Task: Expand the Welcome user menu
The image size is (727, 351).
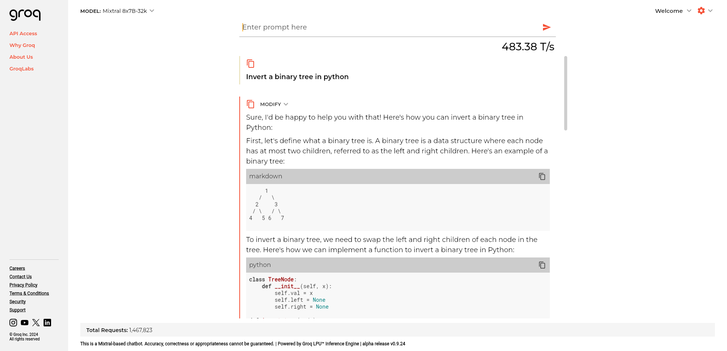Action: (x=673, y=11)
